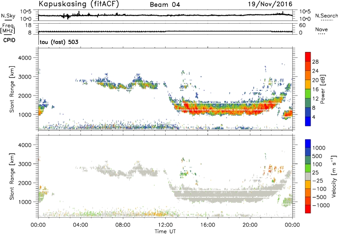
Task: Click the '04:00' time tick label
Action: [x=81, y=225]
